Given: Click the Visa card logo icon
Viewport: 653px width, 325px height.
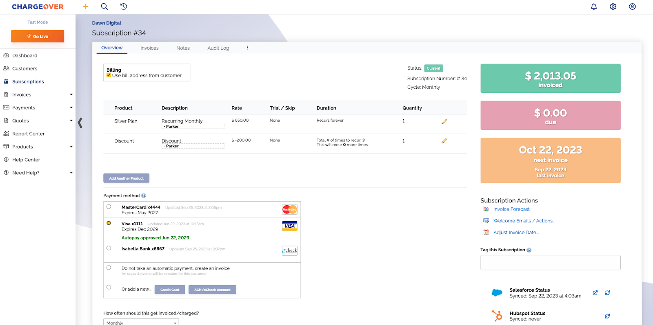Looking at the screenshot, I should coord(290,226).
